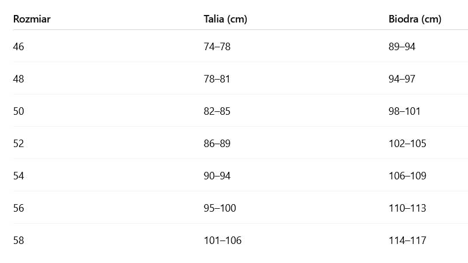Image resolution: width=468 pixels, height=263 pixels.
Task: Pick the 98–101 hips cell
Action: [405, 111]
